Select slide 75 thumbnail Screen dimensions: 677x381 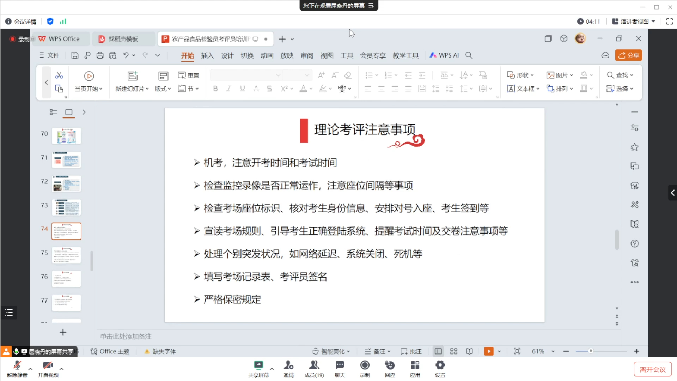(x=66, y=255)
